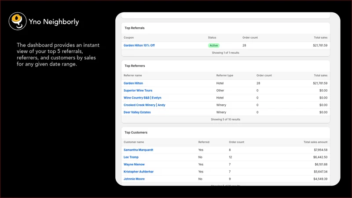
Task: Click Order count header in Top Customers
Action: pos(236,142)
